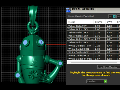Select the Yellow Gold:18KY R... row

[93, 39]
